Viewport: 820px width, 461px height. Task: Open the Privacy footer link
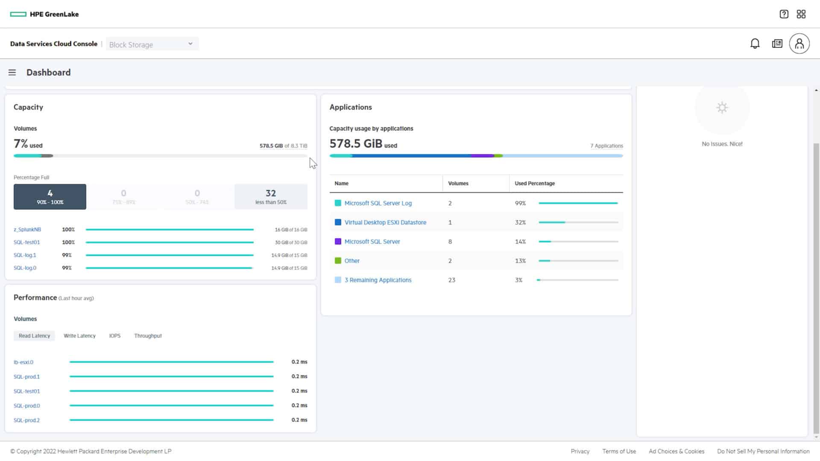[580, 451]
